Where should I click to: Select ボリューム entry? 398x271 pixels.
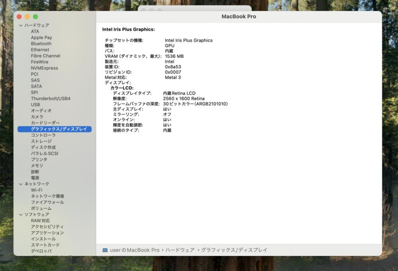[x=41, y=208]
